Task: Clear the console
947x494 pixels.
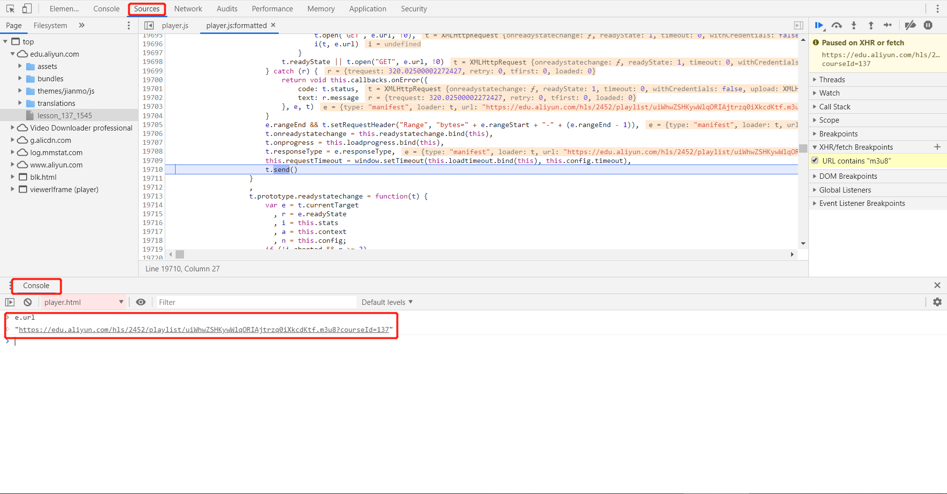Action: (x=28, y=302)
